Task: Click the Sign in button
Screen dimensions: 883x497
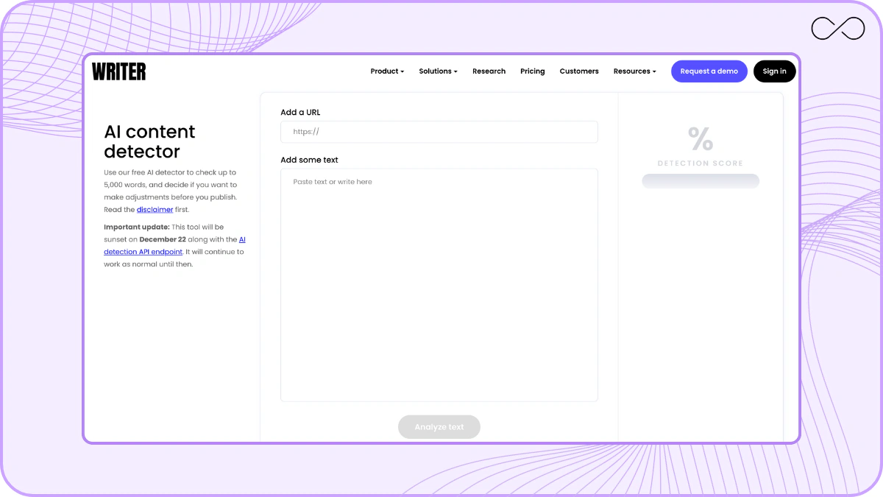Action: tap(774, 71)
